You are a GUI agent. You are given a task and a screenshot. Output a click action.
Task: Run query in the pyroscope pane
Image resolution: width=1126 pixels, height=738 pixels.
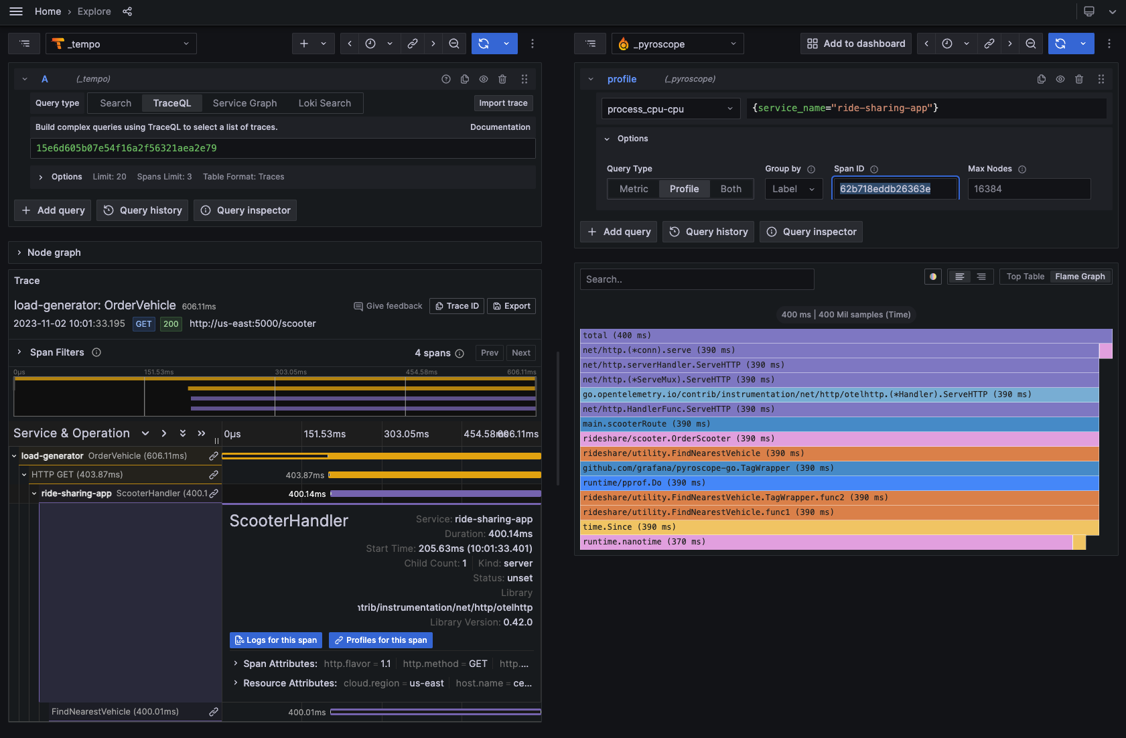[x=1060, y=44]
